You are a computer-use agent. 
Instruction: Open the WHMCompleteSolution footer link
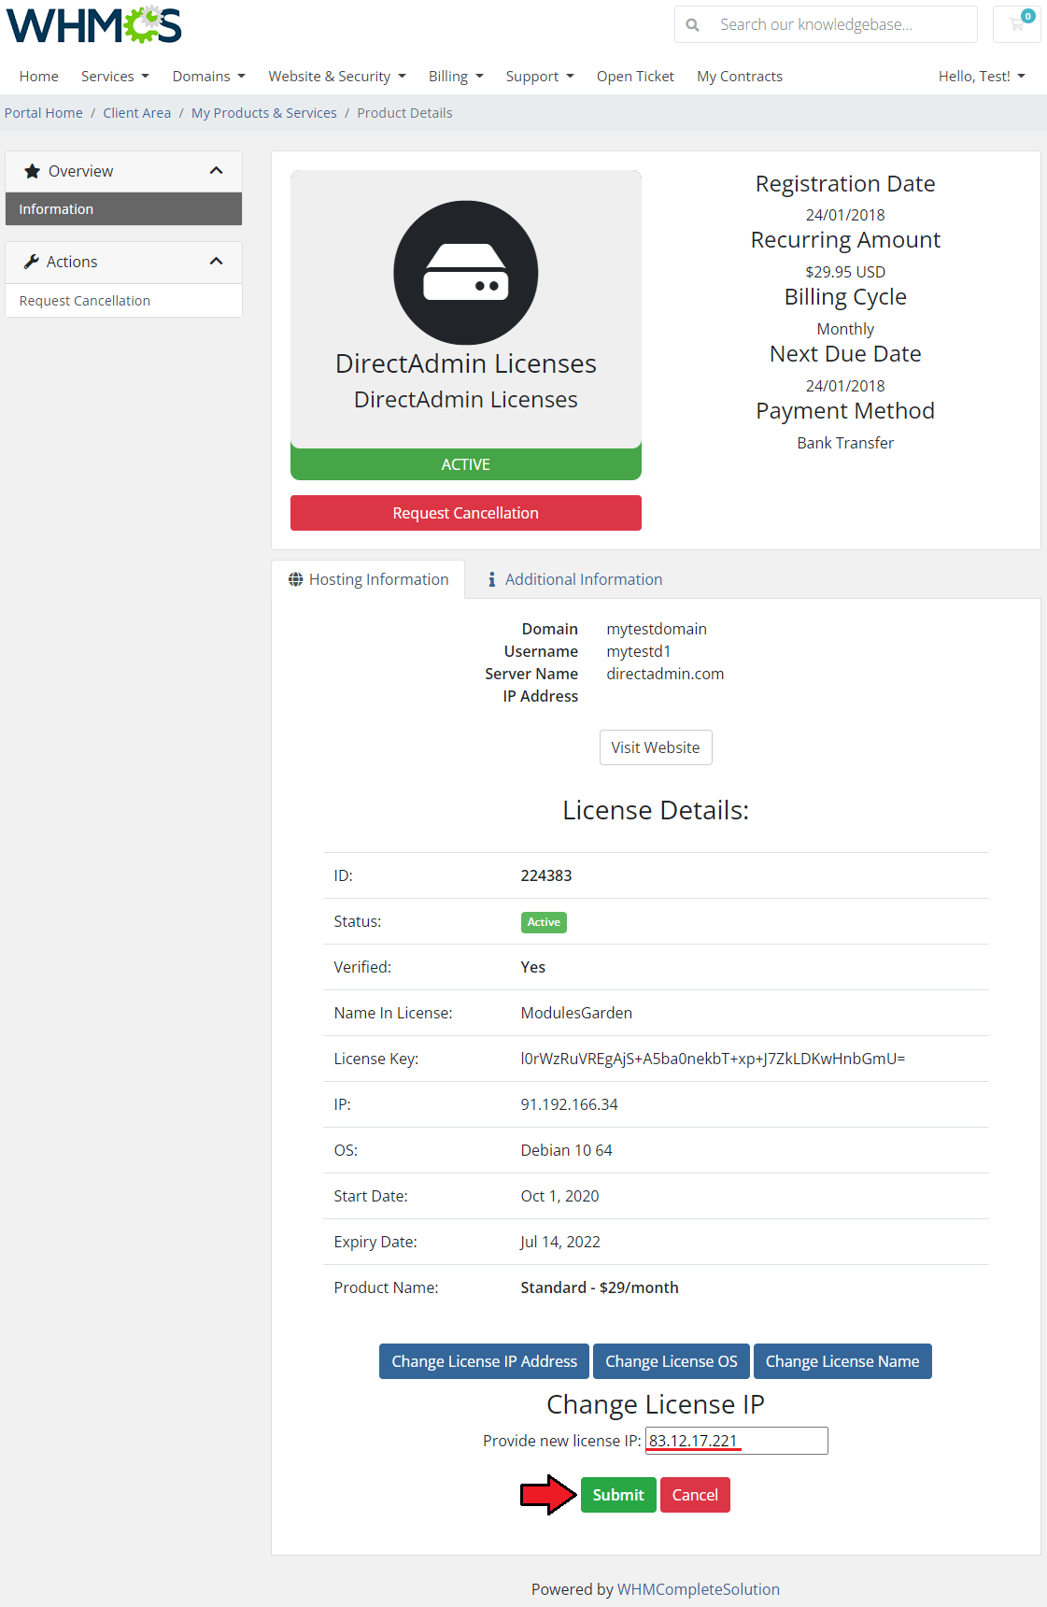tap(699, 1589)
